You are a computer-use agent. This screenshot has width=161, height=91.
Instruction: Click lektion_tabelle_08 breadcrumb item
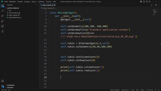point(48,8)
